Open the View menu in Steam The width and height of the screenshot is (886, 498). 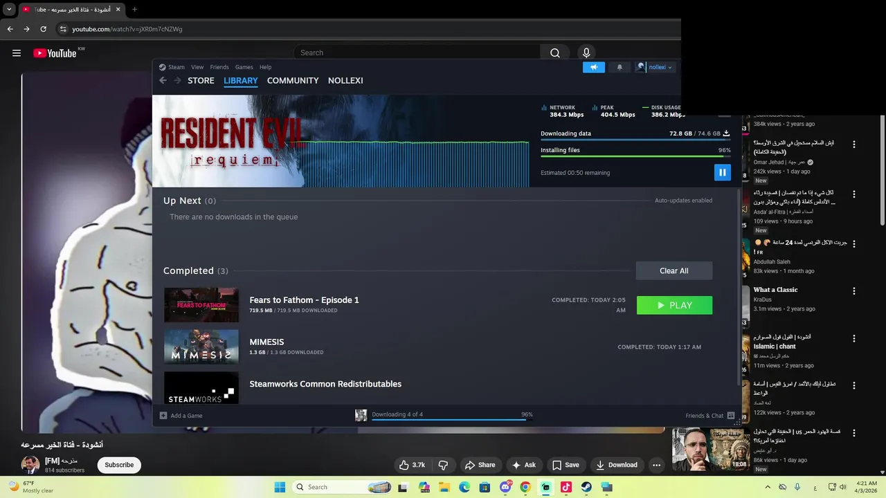(x=197, y=67)
